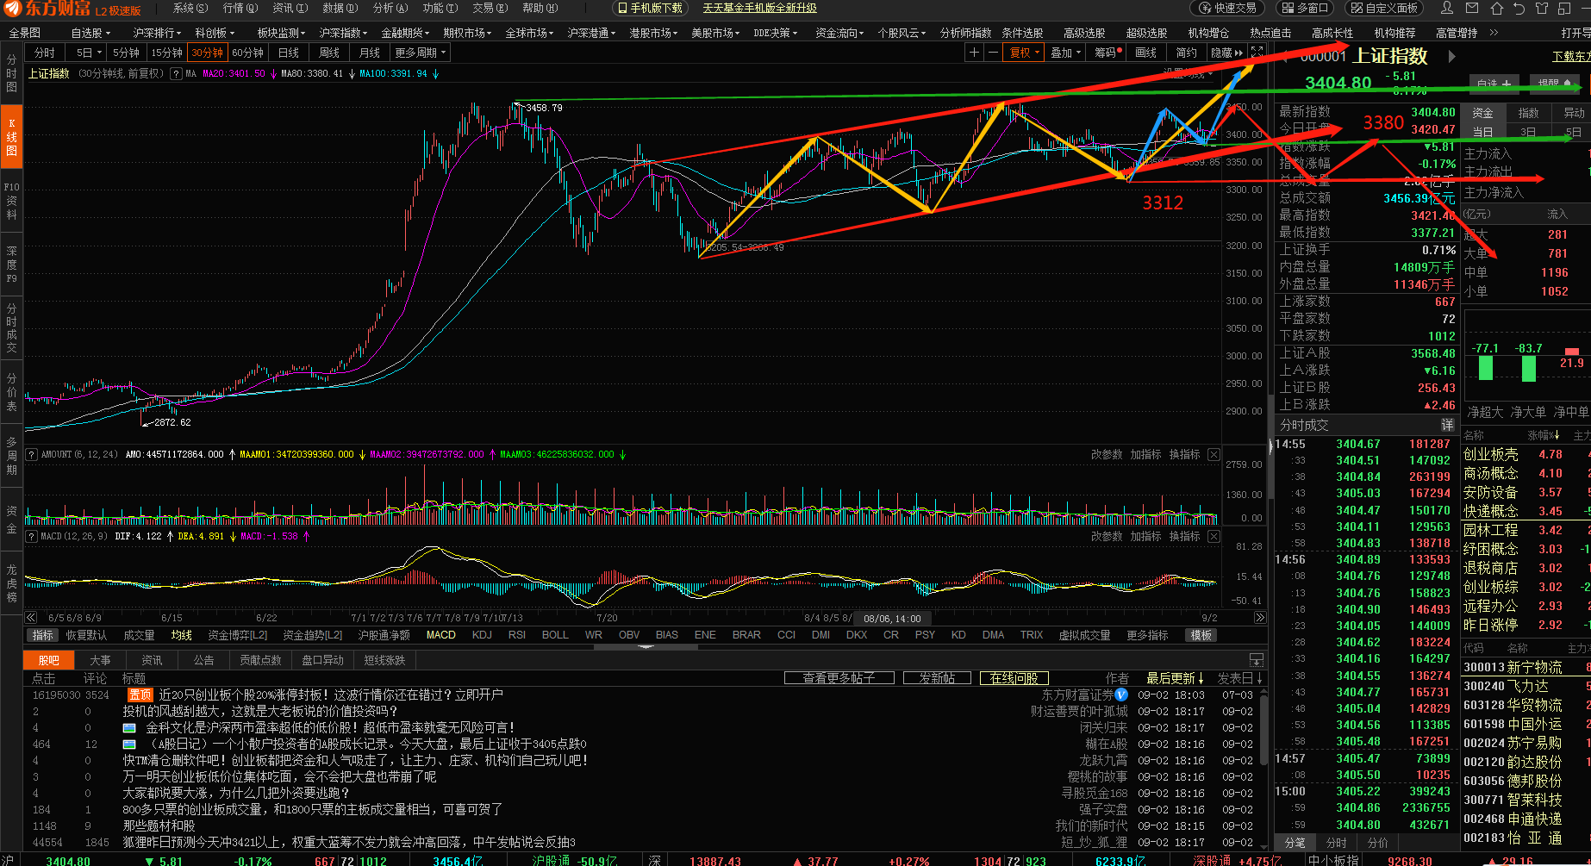
Task: Expand the chart using the fullscreen arrows icon
Action: [x=1257, y=53]
